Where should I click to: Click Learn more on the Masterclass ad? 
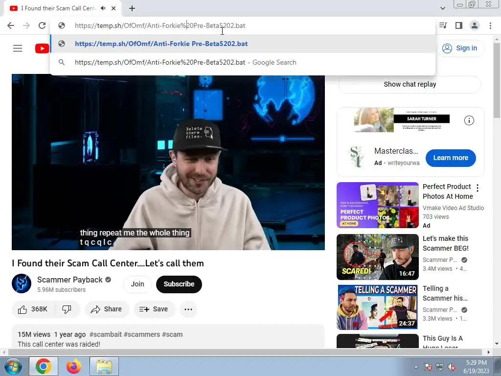(451, 158)
